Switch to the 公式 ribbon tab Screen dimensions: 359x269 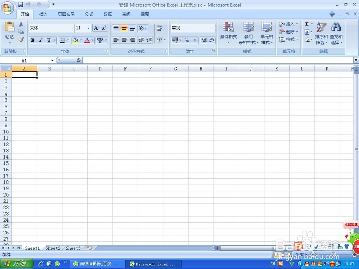[x=89, y=14]
